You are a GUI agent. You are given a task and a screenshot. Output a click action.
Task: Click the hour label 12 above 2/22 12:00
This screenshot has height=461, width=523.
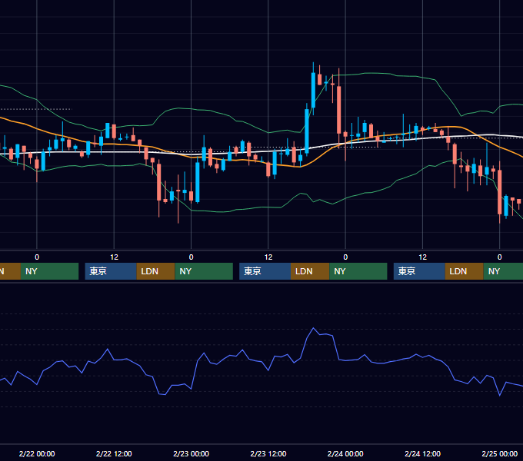(114, 257)
